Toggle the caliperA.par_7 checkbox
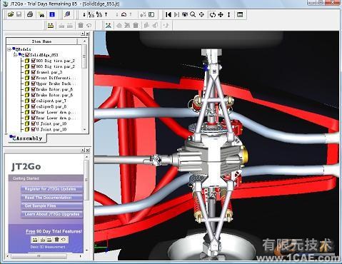The width and height of the screenshot is (342, 264). pyautogui.click(x=34, y=101)
